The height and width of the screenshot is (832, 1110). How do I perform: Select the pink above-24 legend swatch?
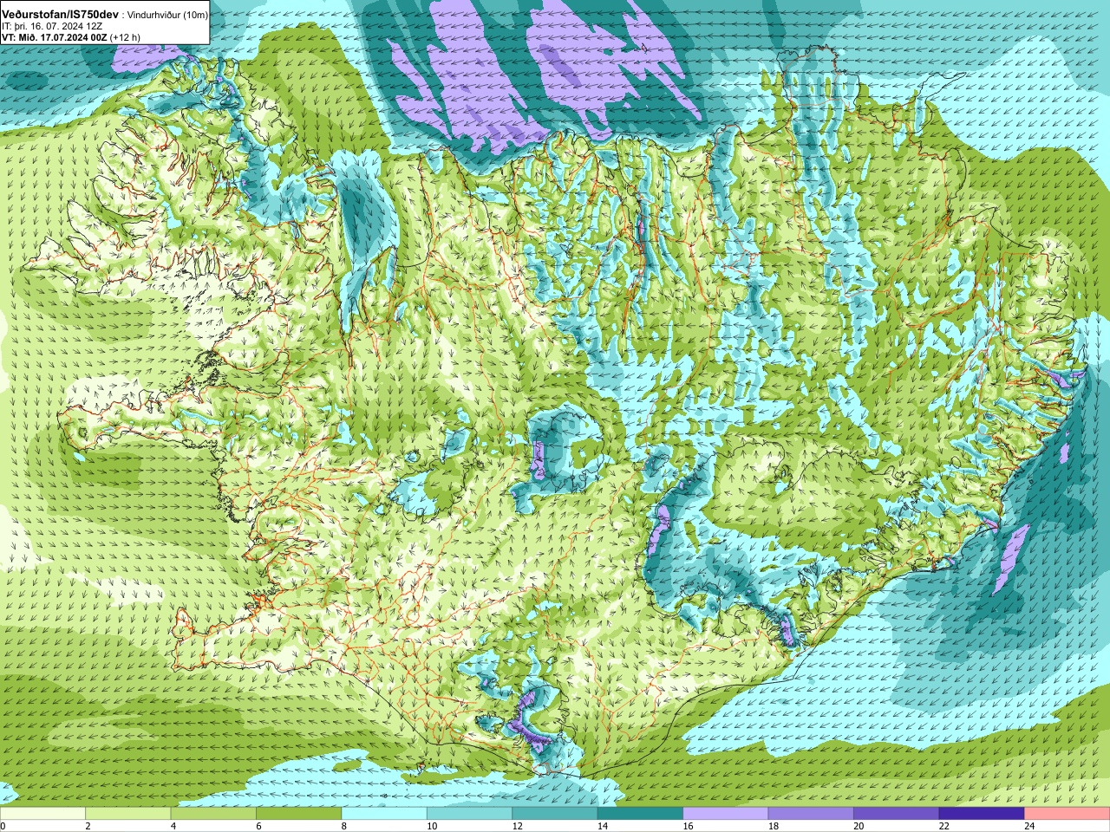pyautogui.click(x=1068, y=814)
